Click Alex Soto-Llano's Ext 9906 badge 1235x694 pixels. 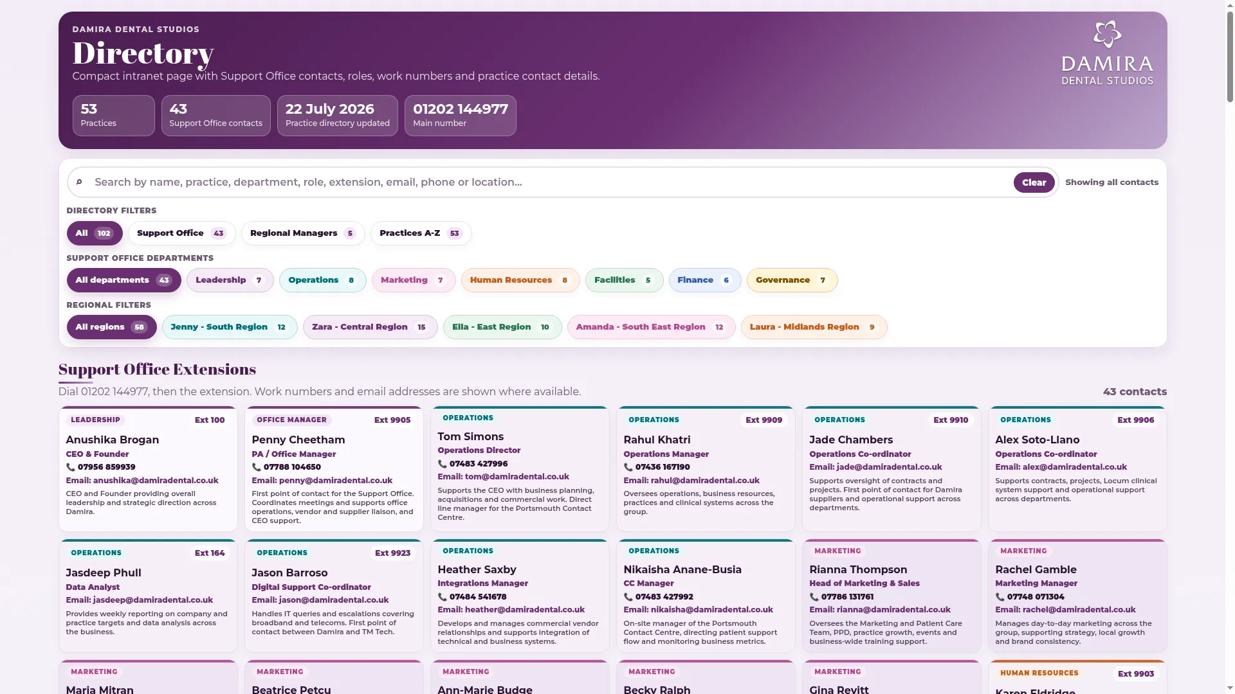pyautogui.click(x=1135, y=420)
